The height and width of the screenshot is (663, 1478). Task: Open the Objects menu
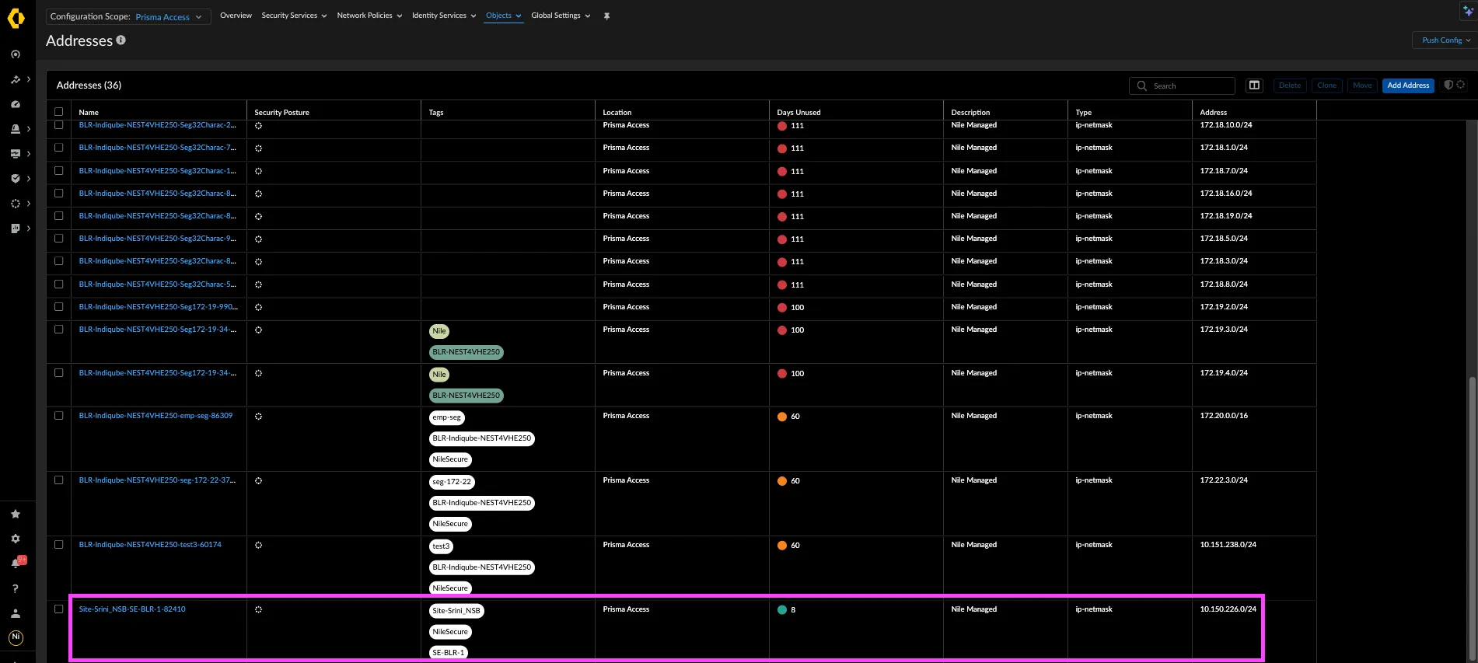(503, 16)
